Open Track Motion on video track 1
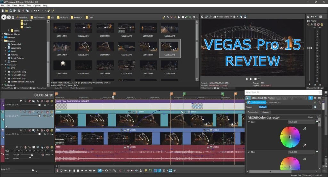Screen dimensions: 328x177 tap(33, 101)
